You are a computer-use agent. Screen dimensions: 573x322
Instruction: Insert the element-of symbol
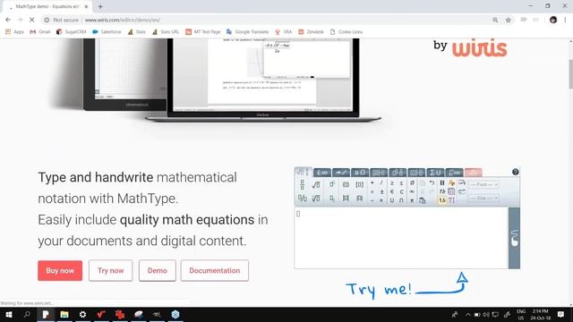tap(392, 191)
